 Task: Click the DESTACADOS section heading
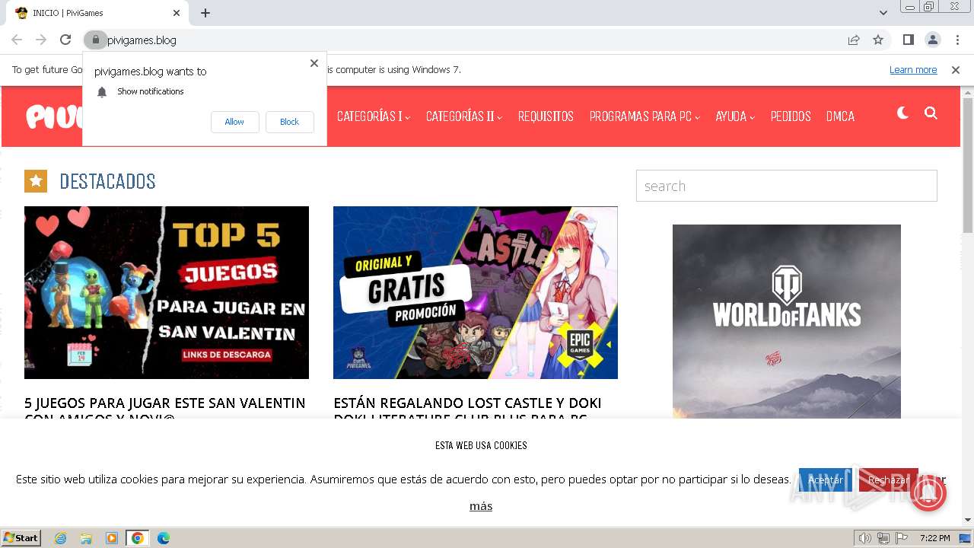pyautogui.click(x=107, y=181)
